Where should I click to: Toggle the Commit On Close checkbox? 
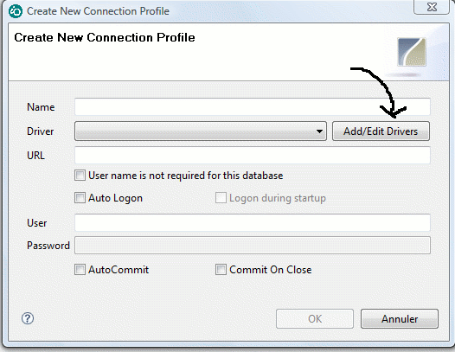pyautogui.click(x=221, y=270)
